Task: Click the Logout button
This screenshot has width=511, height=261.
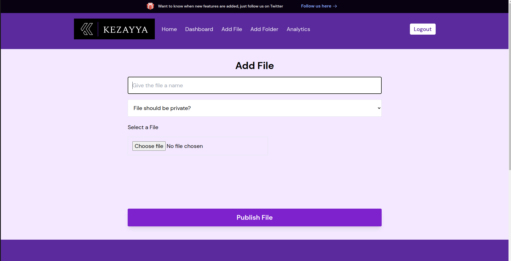Action: coord(423,29)
